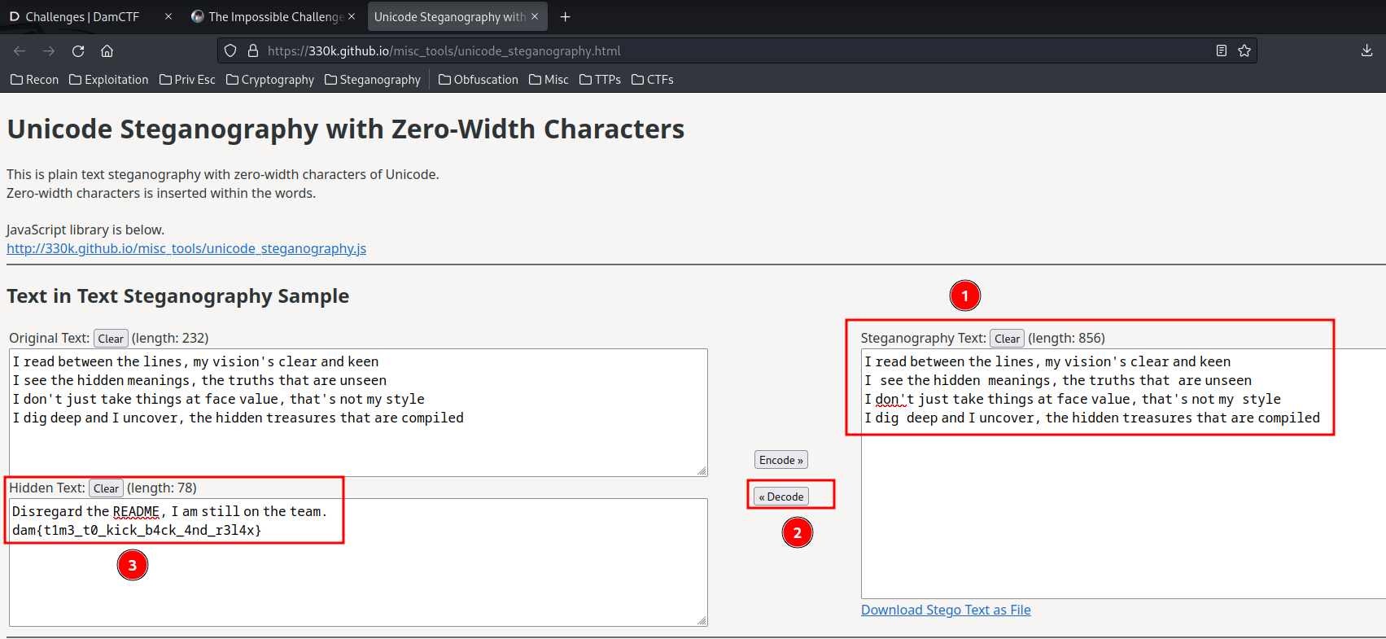Click the Encode » button
The height and width of the screenshot is (639, 1386).
click(781, 460)
